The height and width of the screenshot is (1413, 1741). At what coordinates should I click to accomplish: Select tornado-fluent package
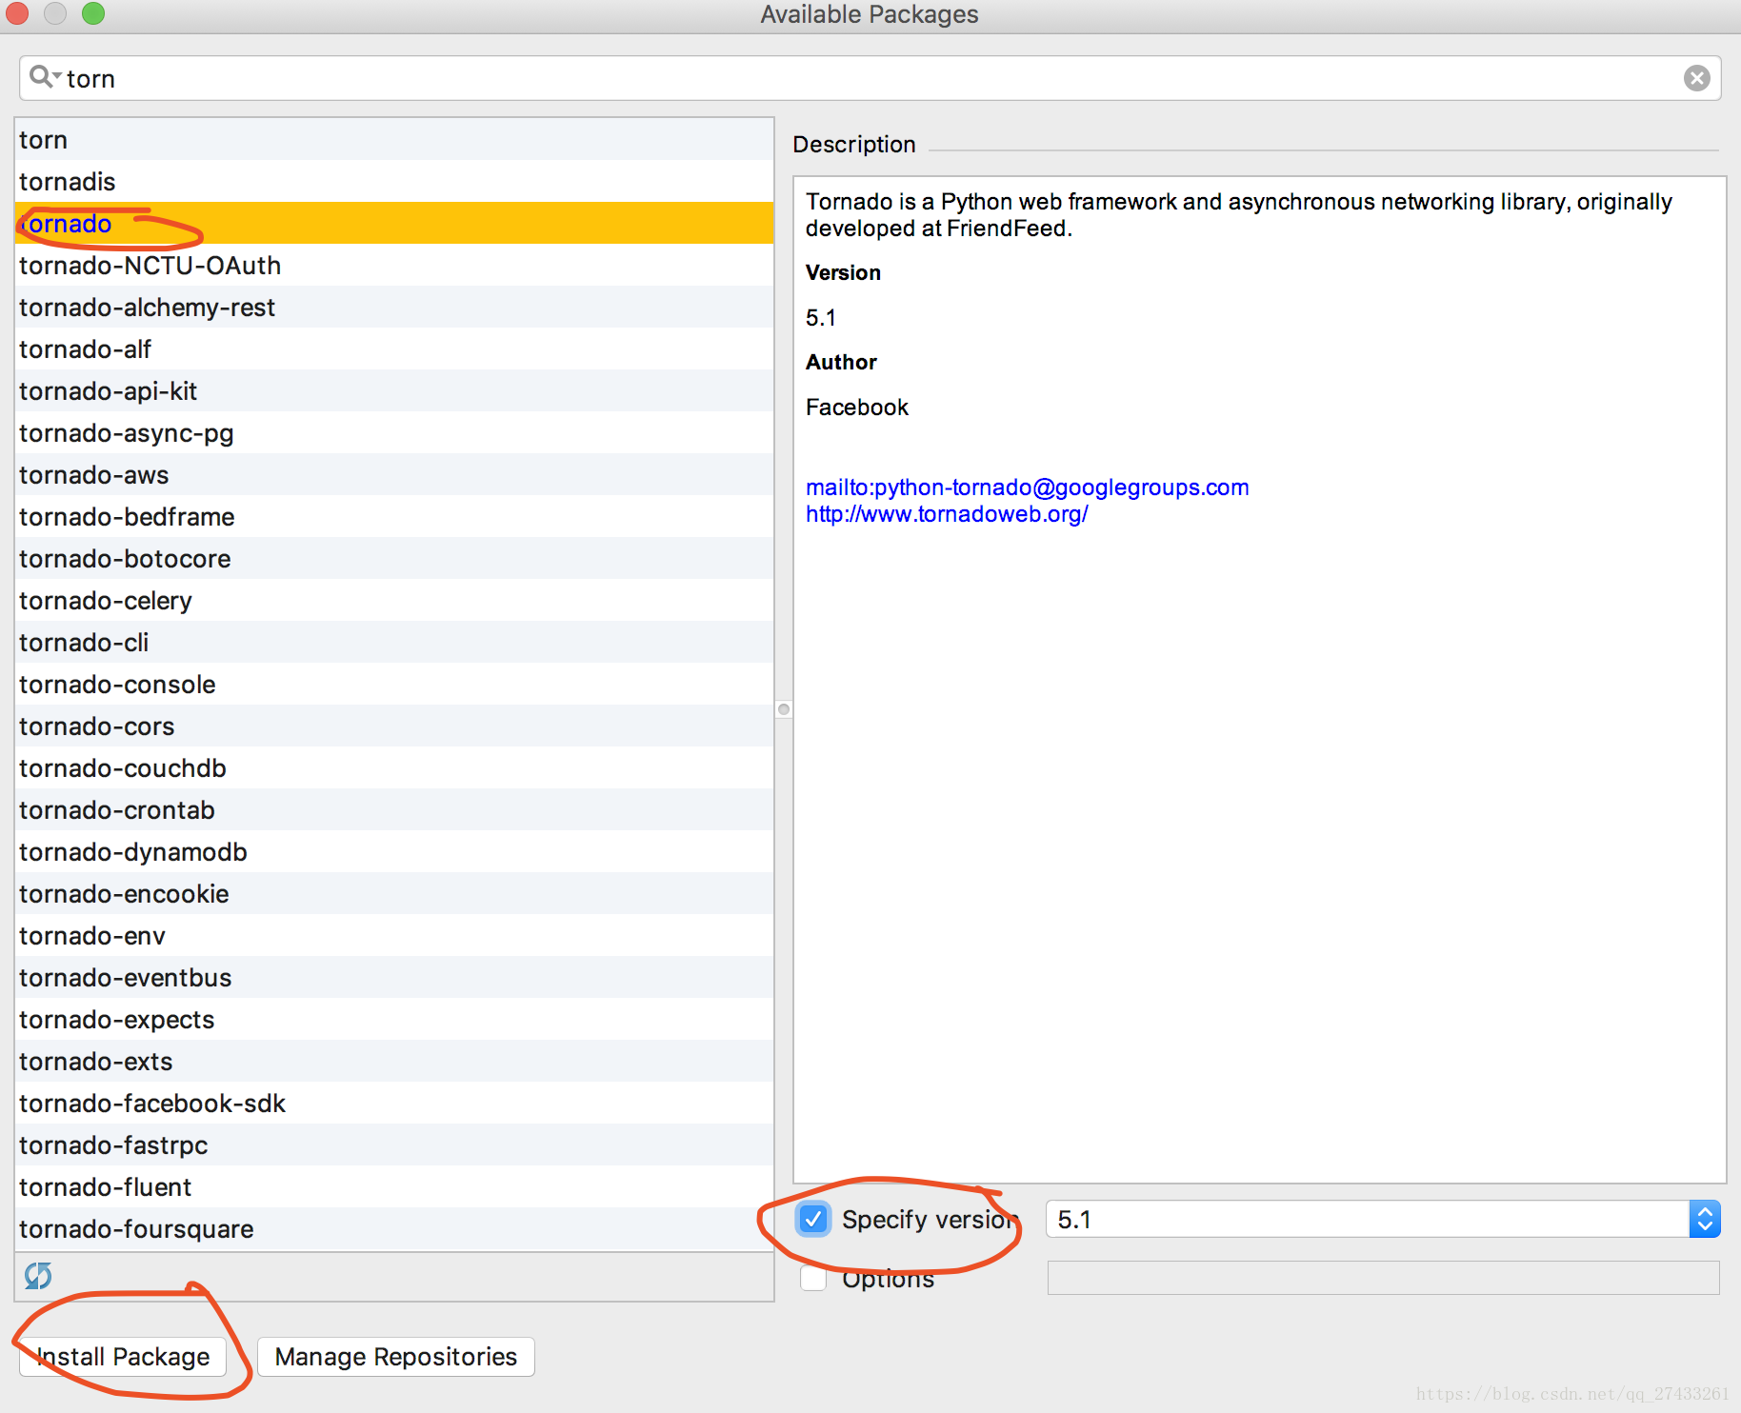[x=394, y=1186]
